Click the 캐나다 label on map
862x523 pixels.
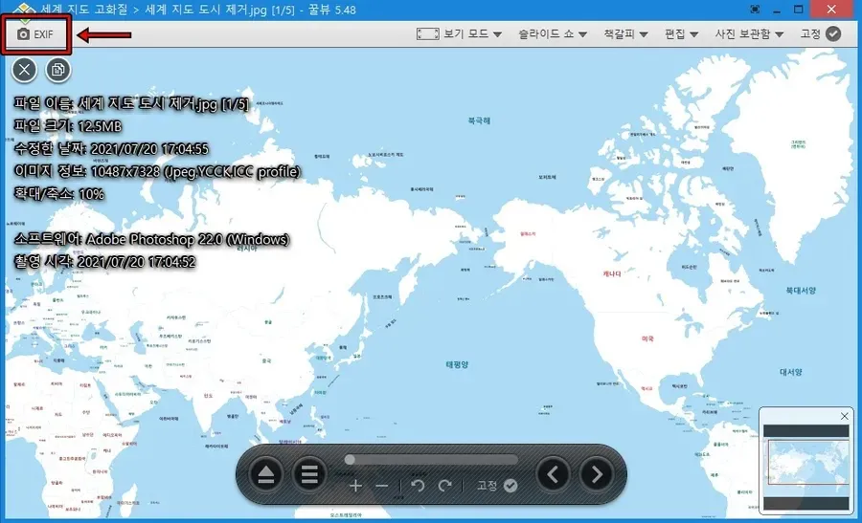(612, 273)
